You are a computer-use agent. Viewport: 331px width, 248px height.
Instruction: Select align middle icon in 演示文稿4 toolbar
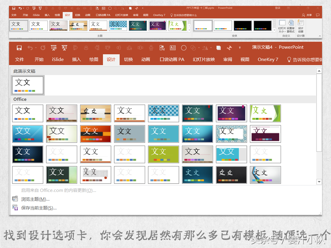click(x=119, y=48)
